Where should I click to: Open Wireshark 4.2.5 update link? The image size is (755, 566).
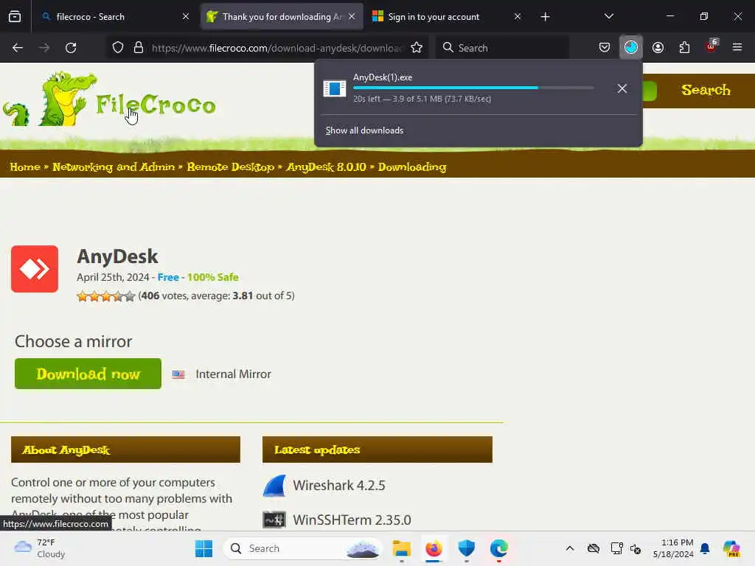point(339,486)
